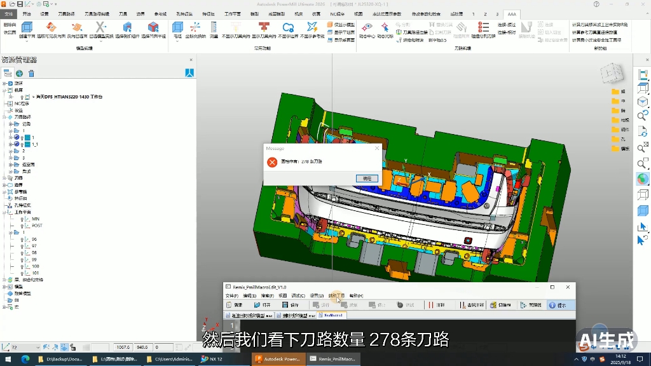Switch to the 刀具路径 ribbon tab
This screenshot has height=366, width=651.
point(66,14)
